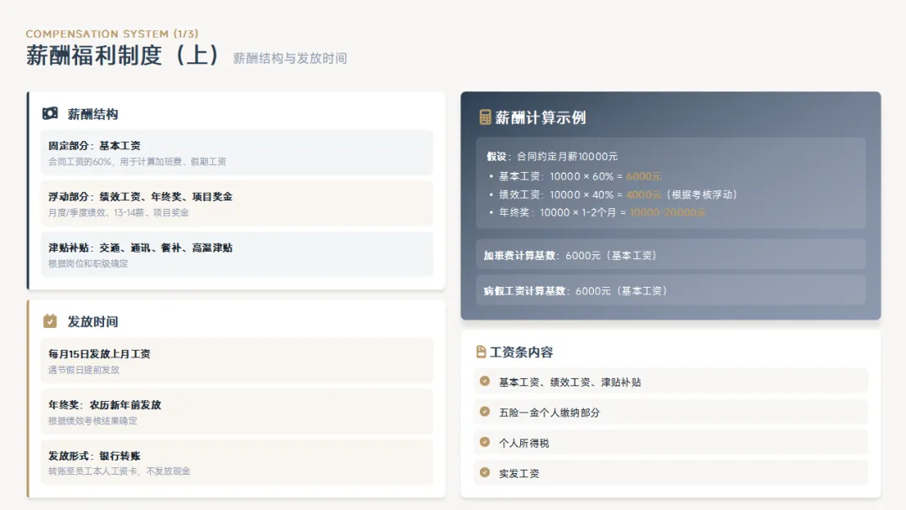
Task: Select the row 固定部分：基本工资
Action: point(237,153)
